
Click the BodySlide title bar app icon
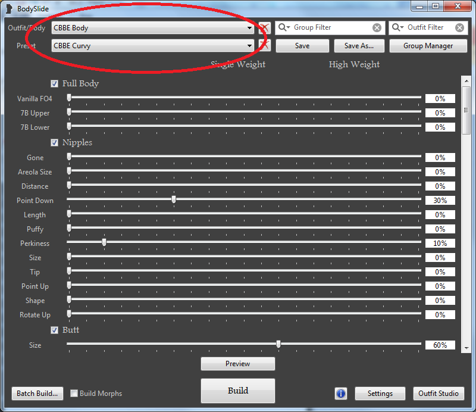point(9,9)
